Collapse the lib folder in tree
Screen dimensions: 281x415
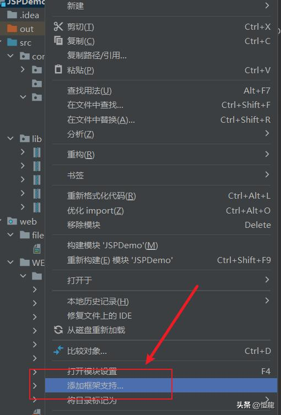pos(10,138)
